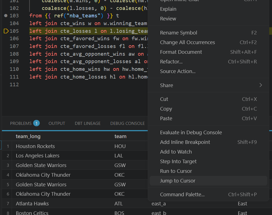
Task: Open the Refactor... menu entry
Action: coord(208,62)
